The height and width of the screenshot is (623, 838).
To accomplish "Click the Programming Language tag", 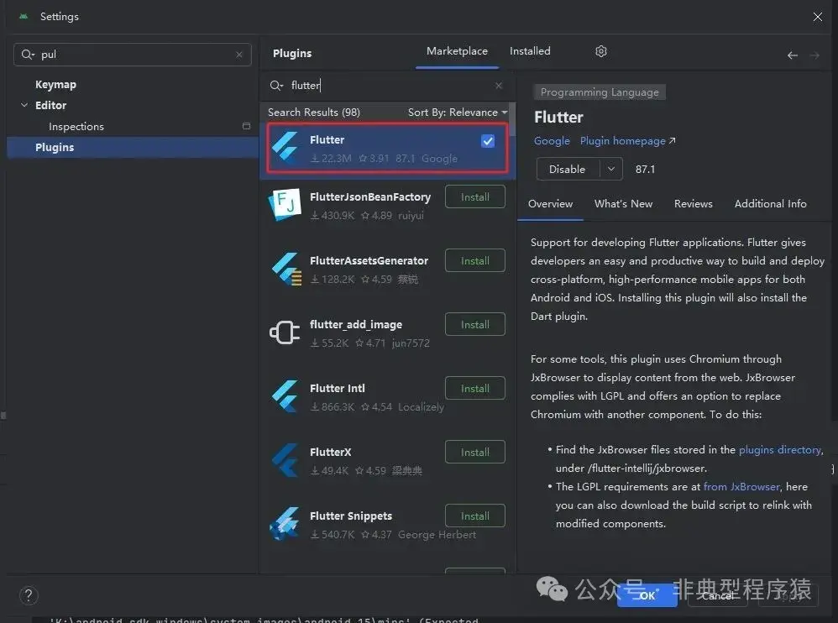I will click(x=599, y=92).
